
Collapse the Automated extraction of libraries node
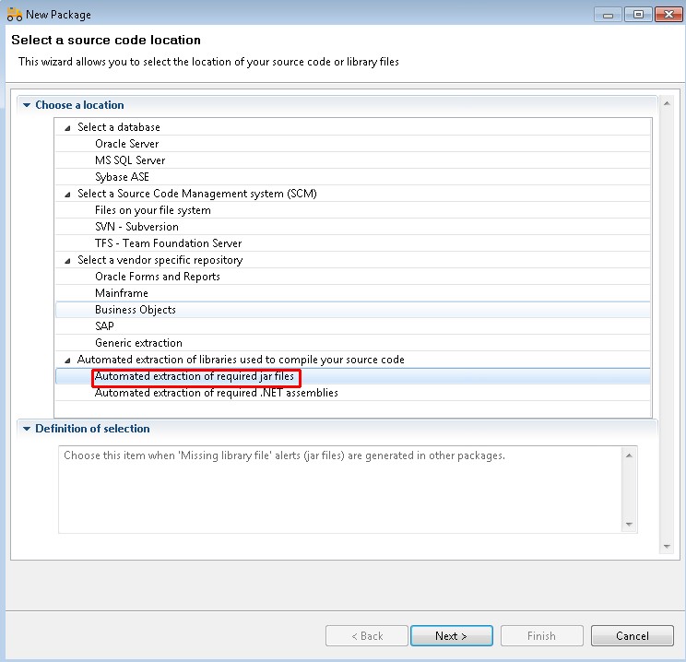coord(67,361)
